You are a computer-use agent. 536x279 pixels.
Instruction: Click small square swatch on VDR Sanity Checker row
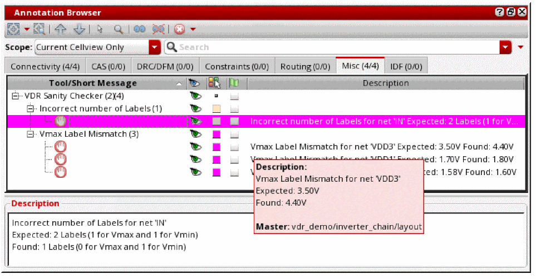(216, 96)
